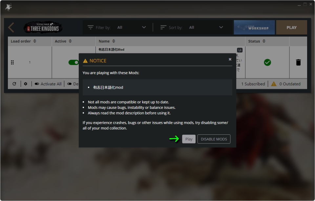Click the outdated warning triangle icon
The height and width of the screenshot is (201, 315).
coord(274,84)
